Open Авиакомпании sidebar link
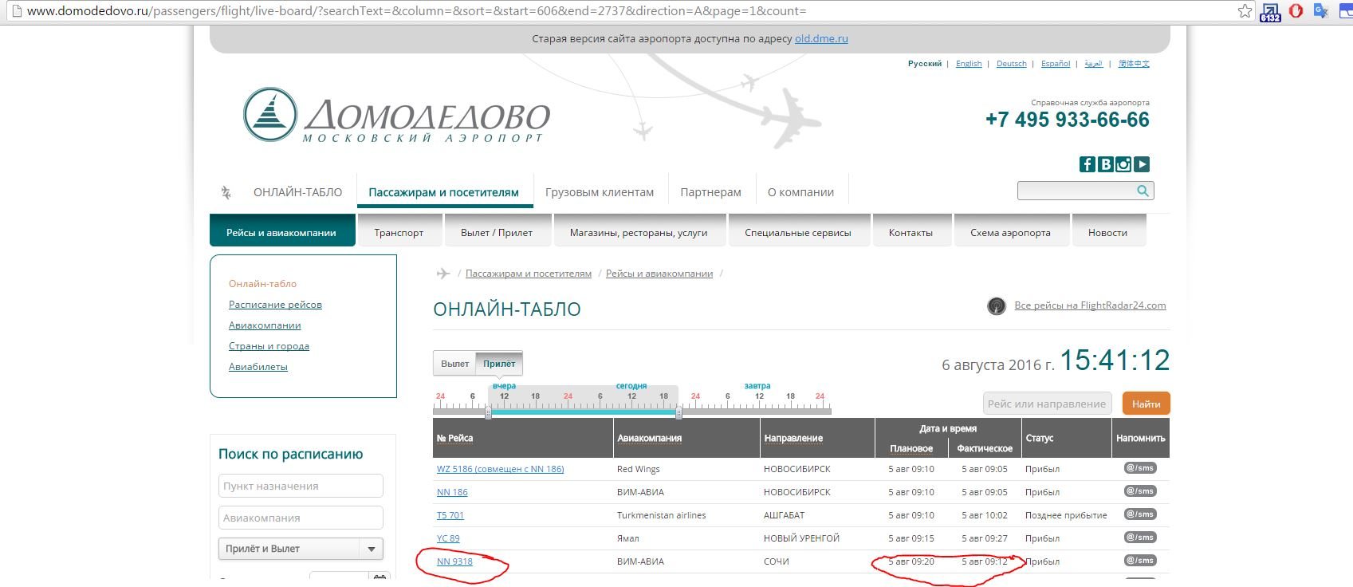 (x=265, y=325)
